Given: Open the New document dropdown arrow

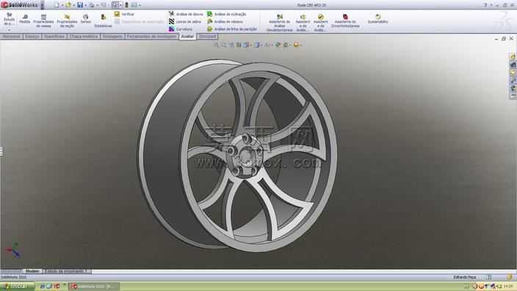Looking at the screenshot, I should click(62, 5).
